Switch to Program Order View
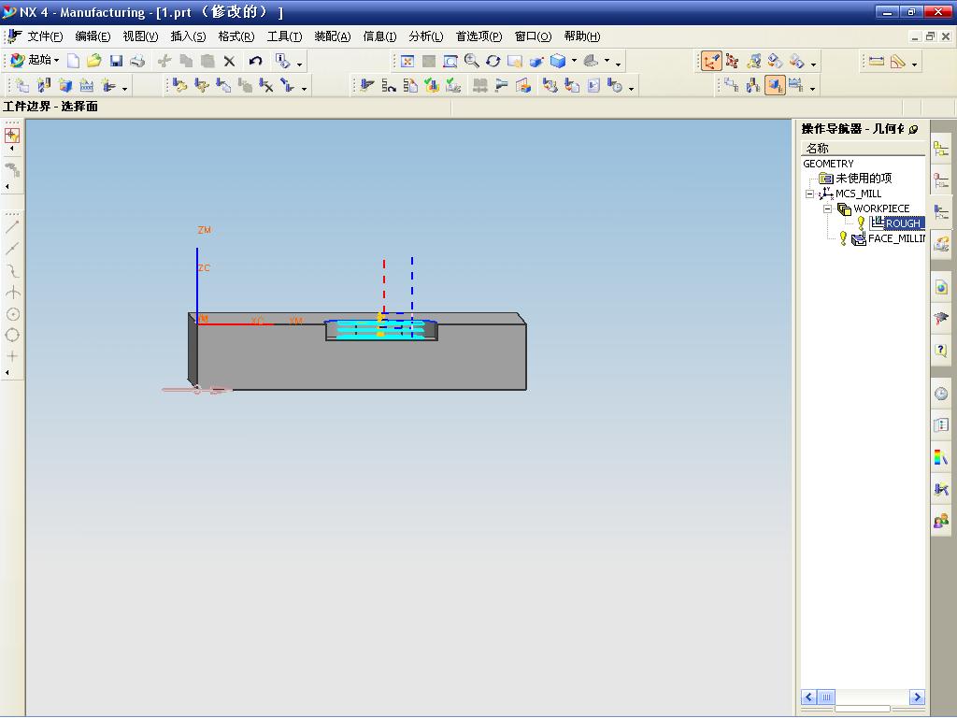 point(731,86)
